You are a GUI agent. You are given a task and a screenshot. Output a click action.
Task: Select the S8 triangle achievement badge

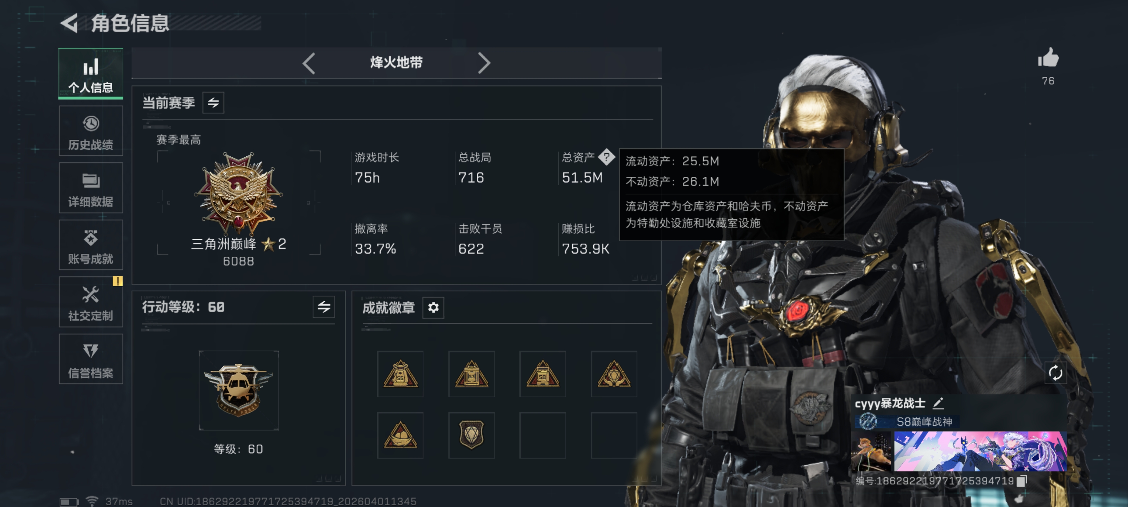coord(542,374)
